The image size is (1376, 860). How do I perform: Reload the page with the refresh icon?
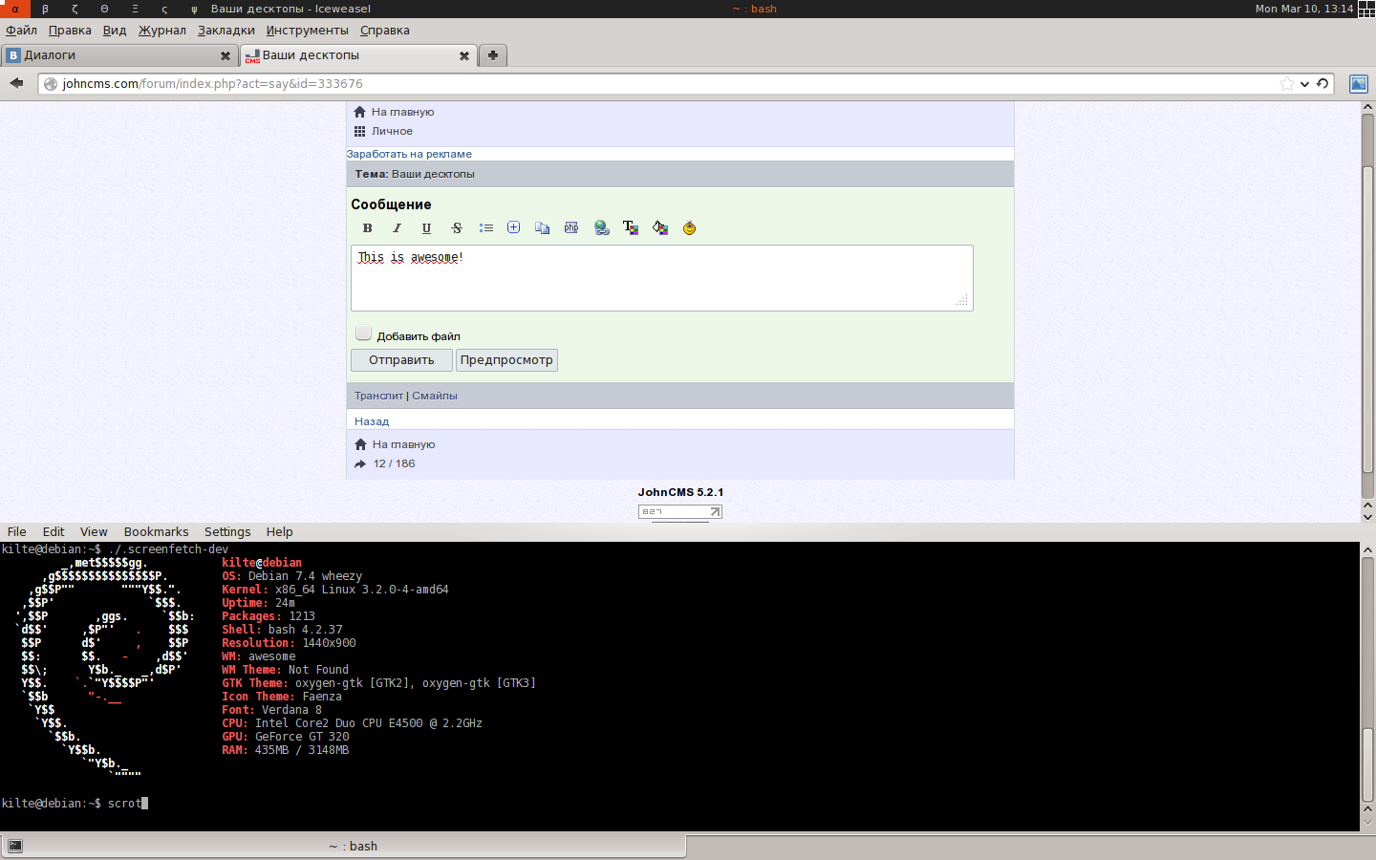(1322, 84)
